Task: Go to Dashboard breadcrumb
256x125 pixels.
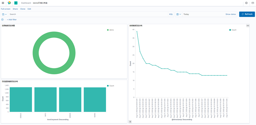Action: (x=26, y=3)
